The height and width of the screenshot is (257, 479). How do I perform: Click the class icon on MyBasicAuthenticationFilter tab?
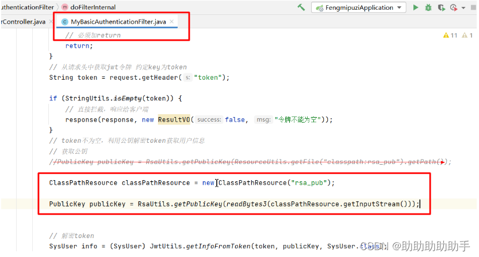(64, 22)
